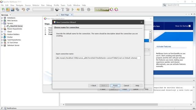This screenshot has height=110, width=196.
Task: Expand the Maven Repositories node
Action: pos(2,29)
